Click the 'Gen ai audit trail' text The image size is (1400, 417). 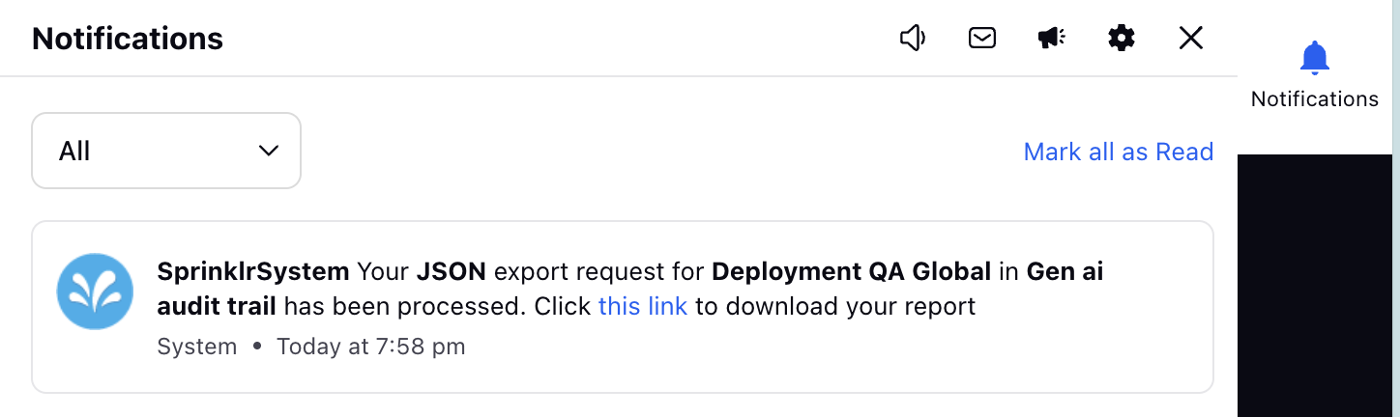pos(630,289)
